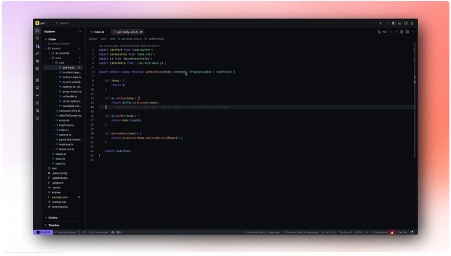Open the Search view in activity bar

38,38
